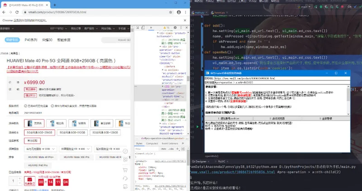The width and height of the screenshot is (362, 191).
Task: Open DevTools settings gear
Action: point(175,28)
